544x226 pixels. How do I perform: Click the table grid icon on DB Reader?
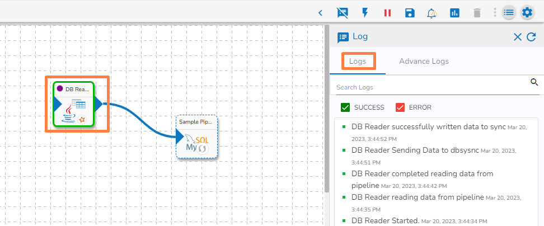point(79,103)
